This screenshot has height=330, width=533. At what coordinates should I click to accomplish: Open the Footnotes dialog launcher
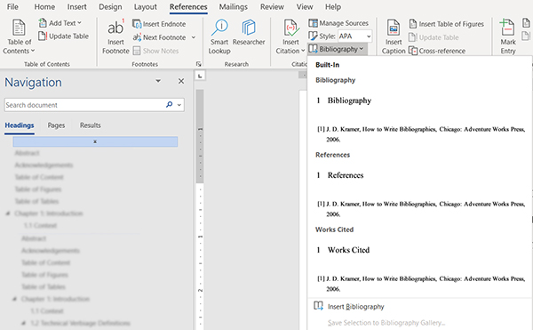[x=198, y=64]
